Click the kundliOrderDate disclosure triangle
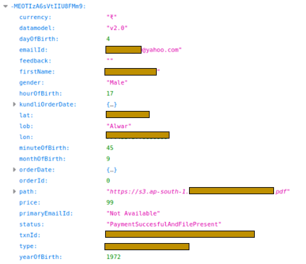The image size is (306, 264). (x=14, y=104)
